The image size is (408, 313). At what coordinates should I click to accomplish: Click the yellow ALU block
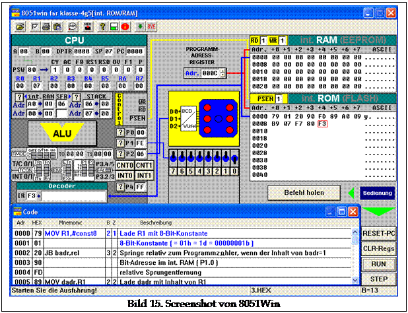click(x=62, y=132)
